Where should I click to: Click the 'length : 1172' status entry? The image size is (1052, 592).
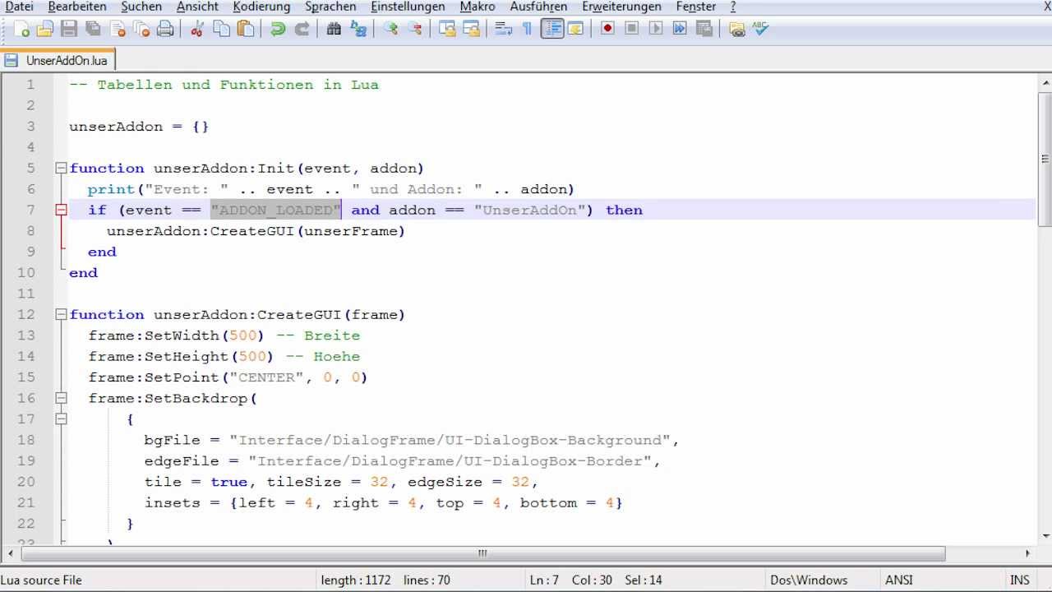click(x=356, y=580)
